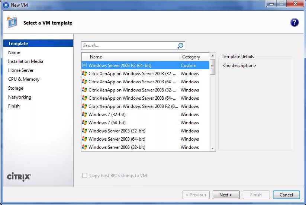Screen dimensions: 306x205
Task: Select the Windows Server 2008 (32-bit) template
Action: click(145, 147)
